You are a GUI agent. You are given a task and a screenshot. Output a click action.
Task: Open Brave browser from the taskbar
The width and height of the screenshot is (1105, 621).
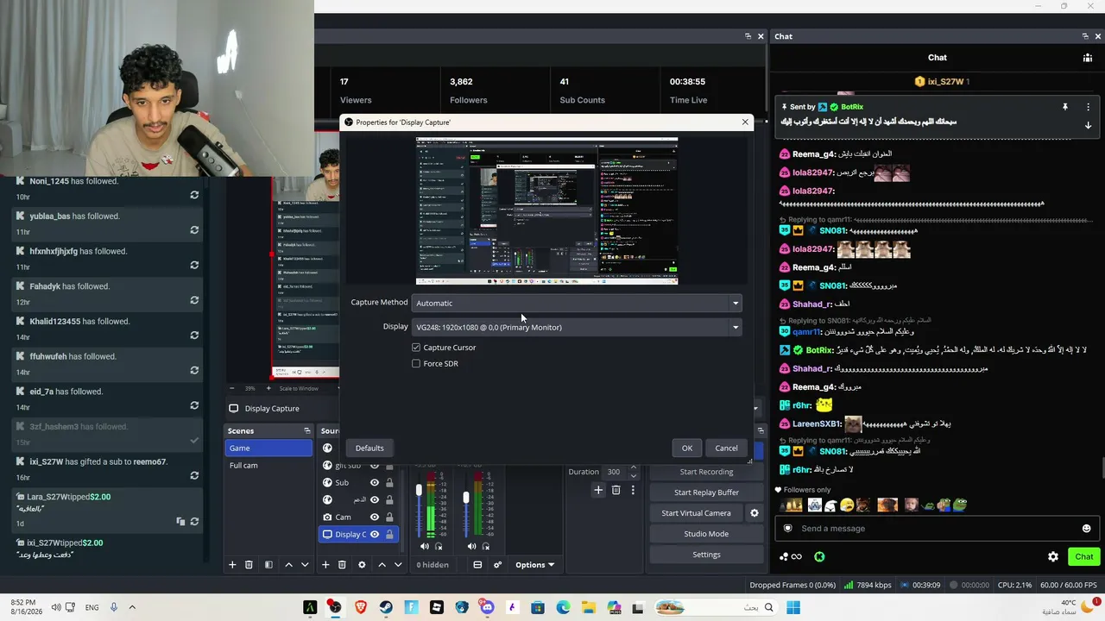(360, 608)
